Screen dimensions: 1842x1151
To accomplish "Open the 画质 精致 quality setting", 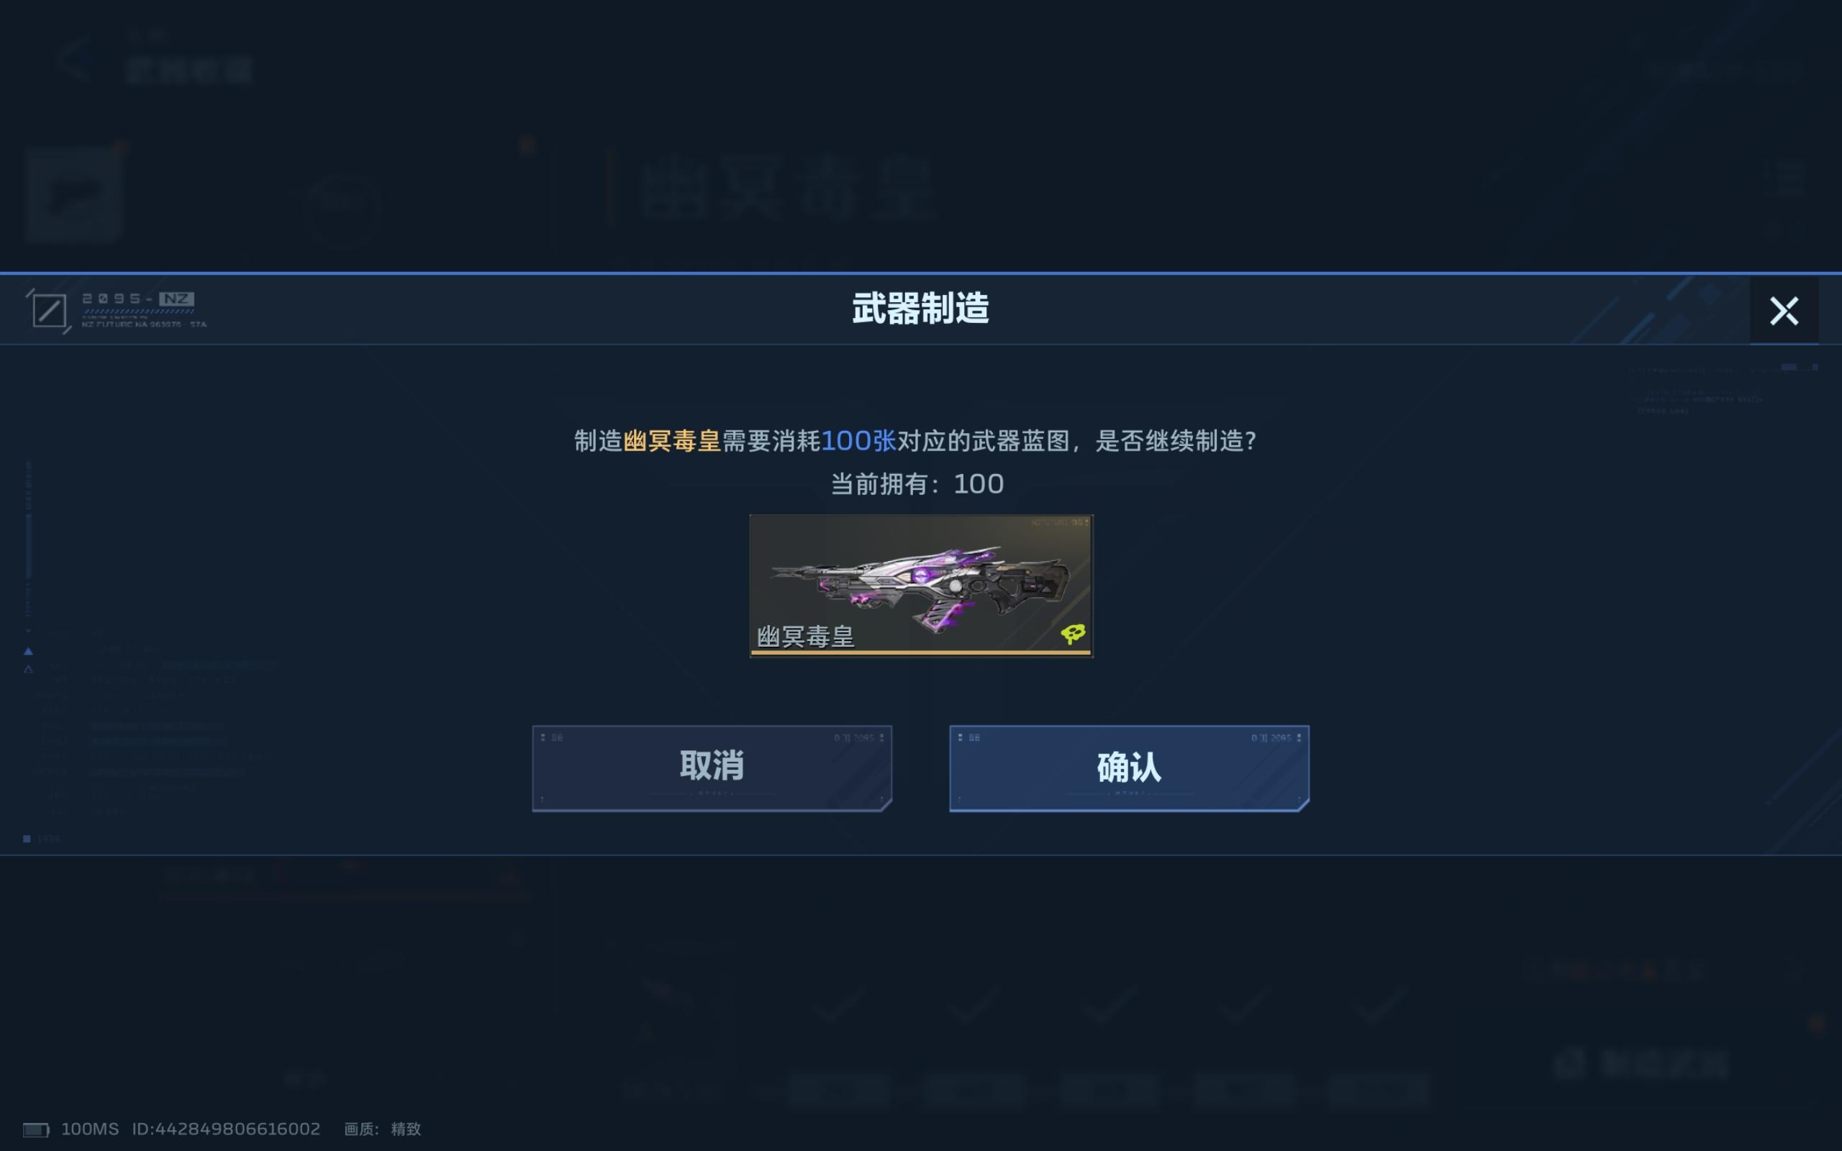I will [382, 1129].
